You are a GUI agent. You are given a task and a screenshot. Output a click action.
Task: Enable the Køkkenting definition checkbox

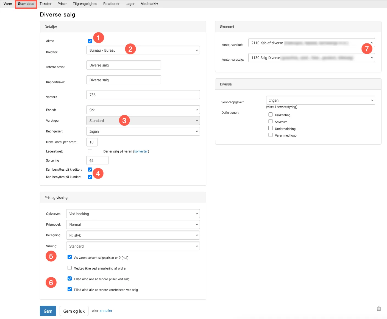coord(271,115)
